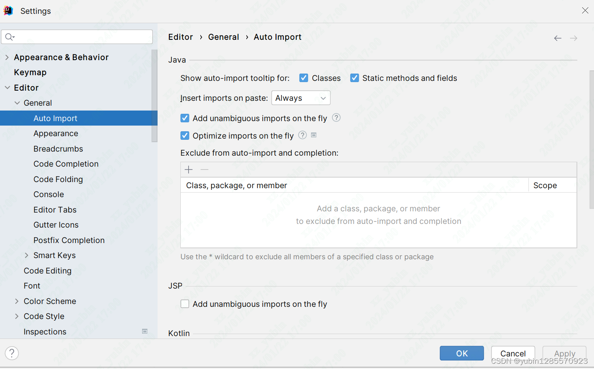The width and height of the screenshot is (594, 369).
Task: Click the dialog icon beside Optimize imports
Action: click(x=313, y=135)
